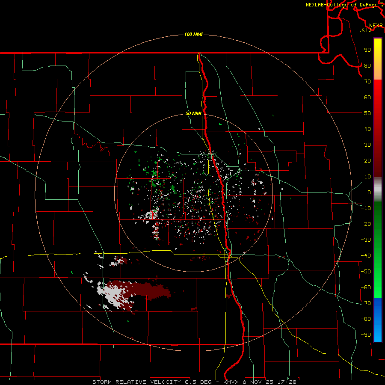Screen dimensions: 385x385
Task: Click the -70 scale value
Action: click(x=366, y=303)
